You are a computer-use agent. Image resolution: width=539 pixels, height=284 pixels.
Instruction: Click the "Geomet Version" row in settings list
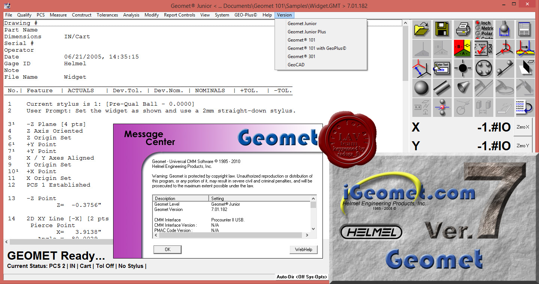[x=231, y=209]
